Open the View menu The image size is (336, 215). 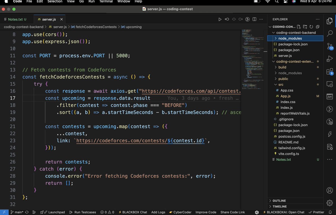(x=71, y=1)
